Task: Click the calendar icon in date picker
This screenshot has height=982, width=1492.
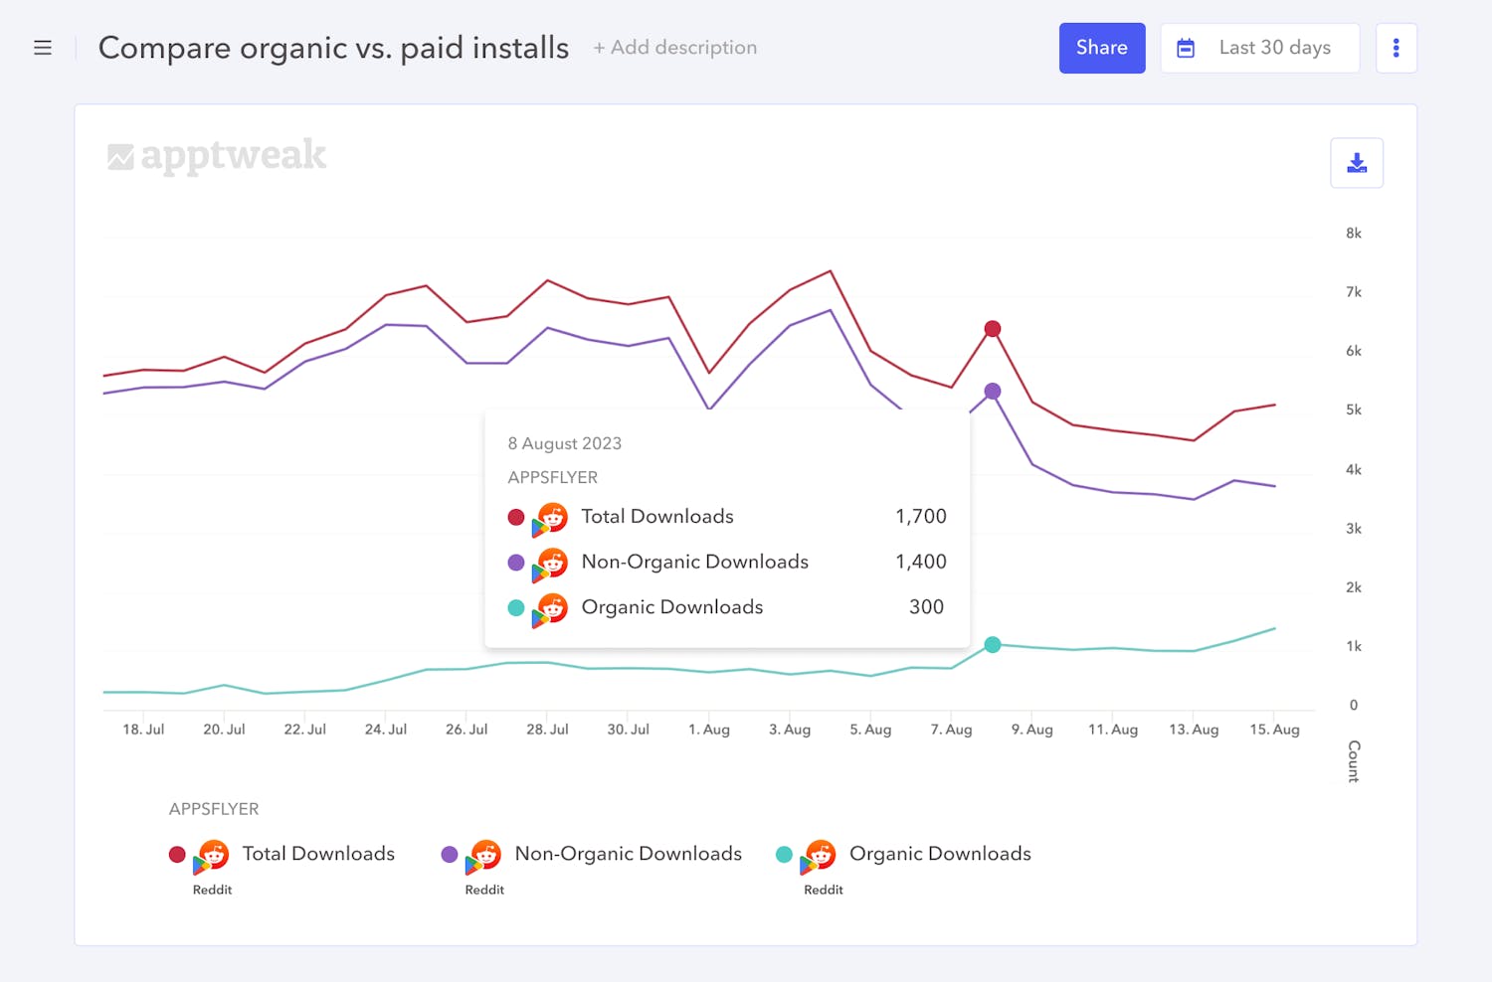Action: pyautogui.click(x=1186, y=48)
